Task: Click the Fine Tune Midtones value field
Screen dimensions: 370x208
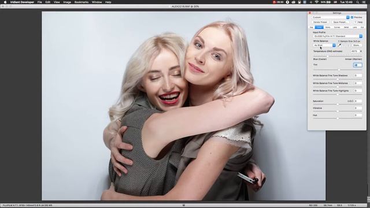Action: [x=358, y=83]
